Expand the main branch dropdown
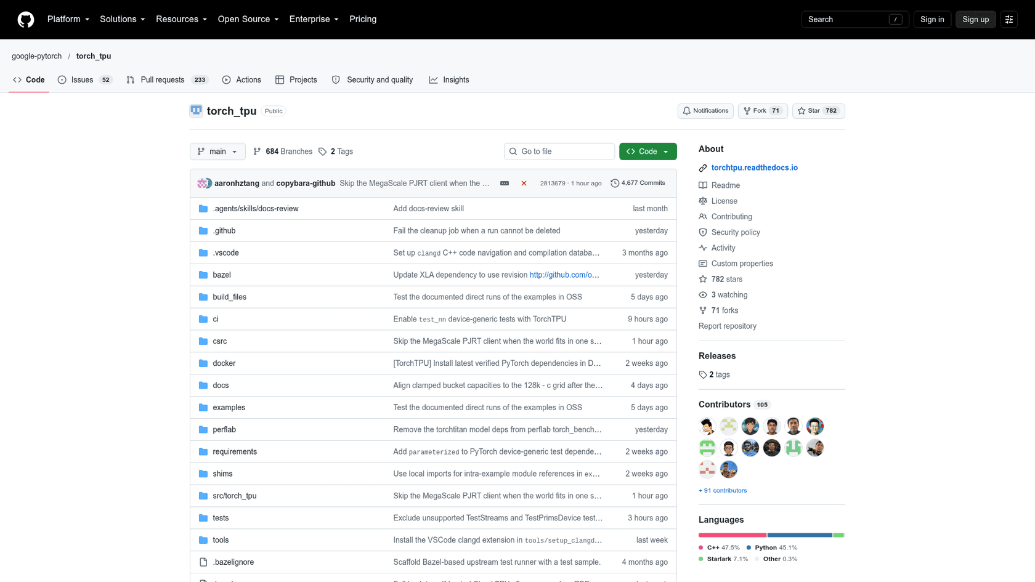This screenshot has height=582, width=1035. point(217,152)
